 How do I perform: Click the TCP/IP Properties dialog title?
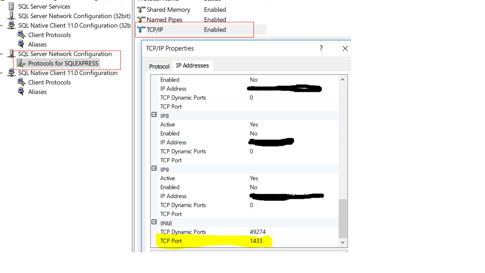[x=170, y=48]
